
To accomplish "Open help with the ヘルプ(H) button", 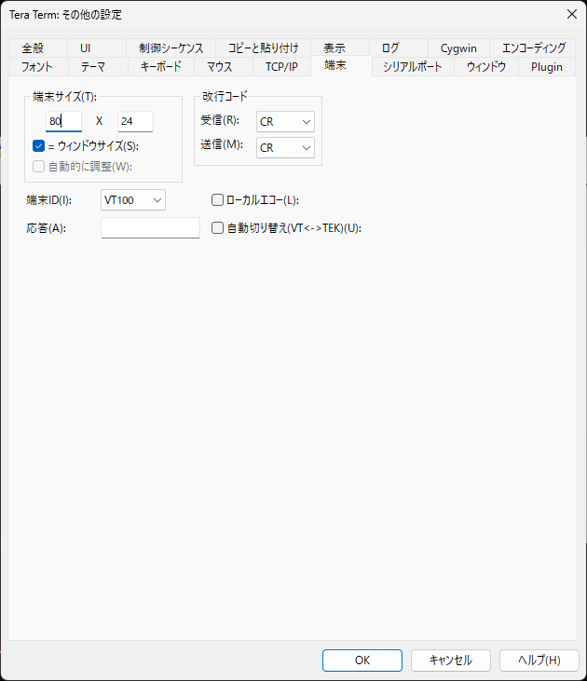I will click(x=539, y=661).
